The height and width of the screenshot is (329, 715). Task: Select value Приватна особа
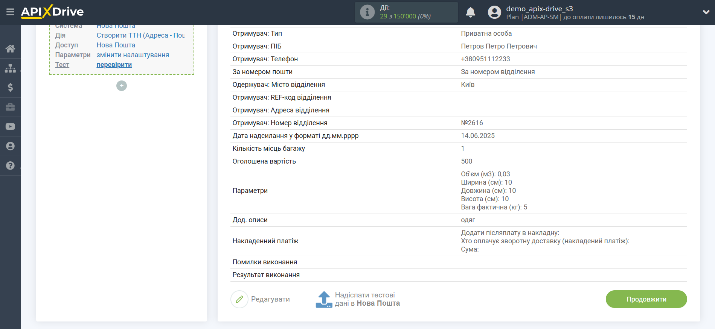coord(486,33)
